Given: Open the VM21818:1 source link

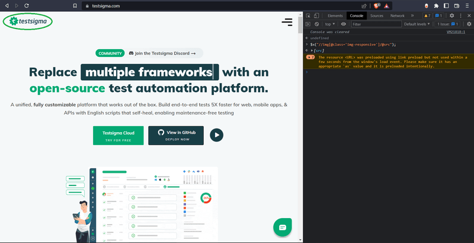Looking at the screenshot, I should pos(456,32).
